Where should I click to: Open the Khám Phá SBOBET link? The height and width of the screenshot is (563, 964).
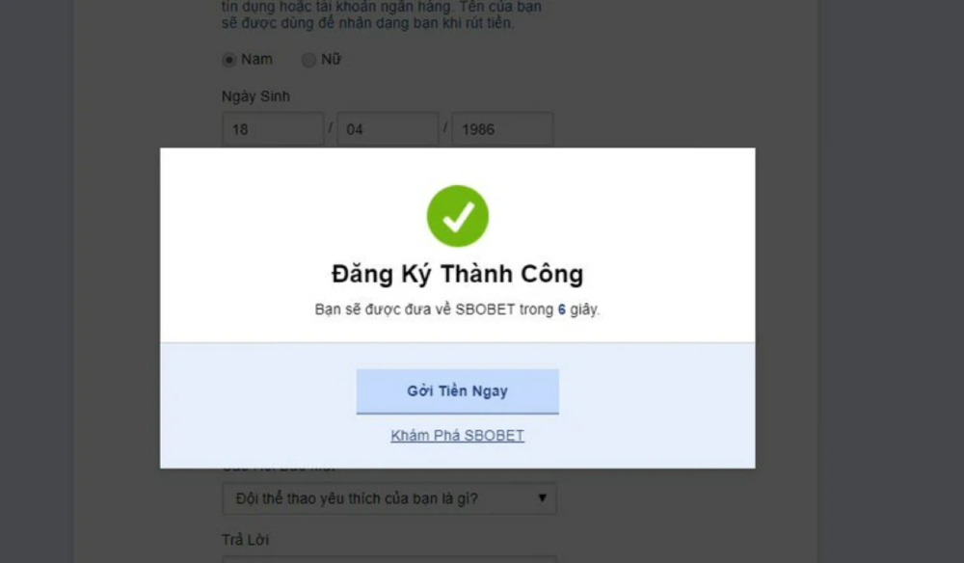click(x=457, y=435)
